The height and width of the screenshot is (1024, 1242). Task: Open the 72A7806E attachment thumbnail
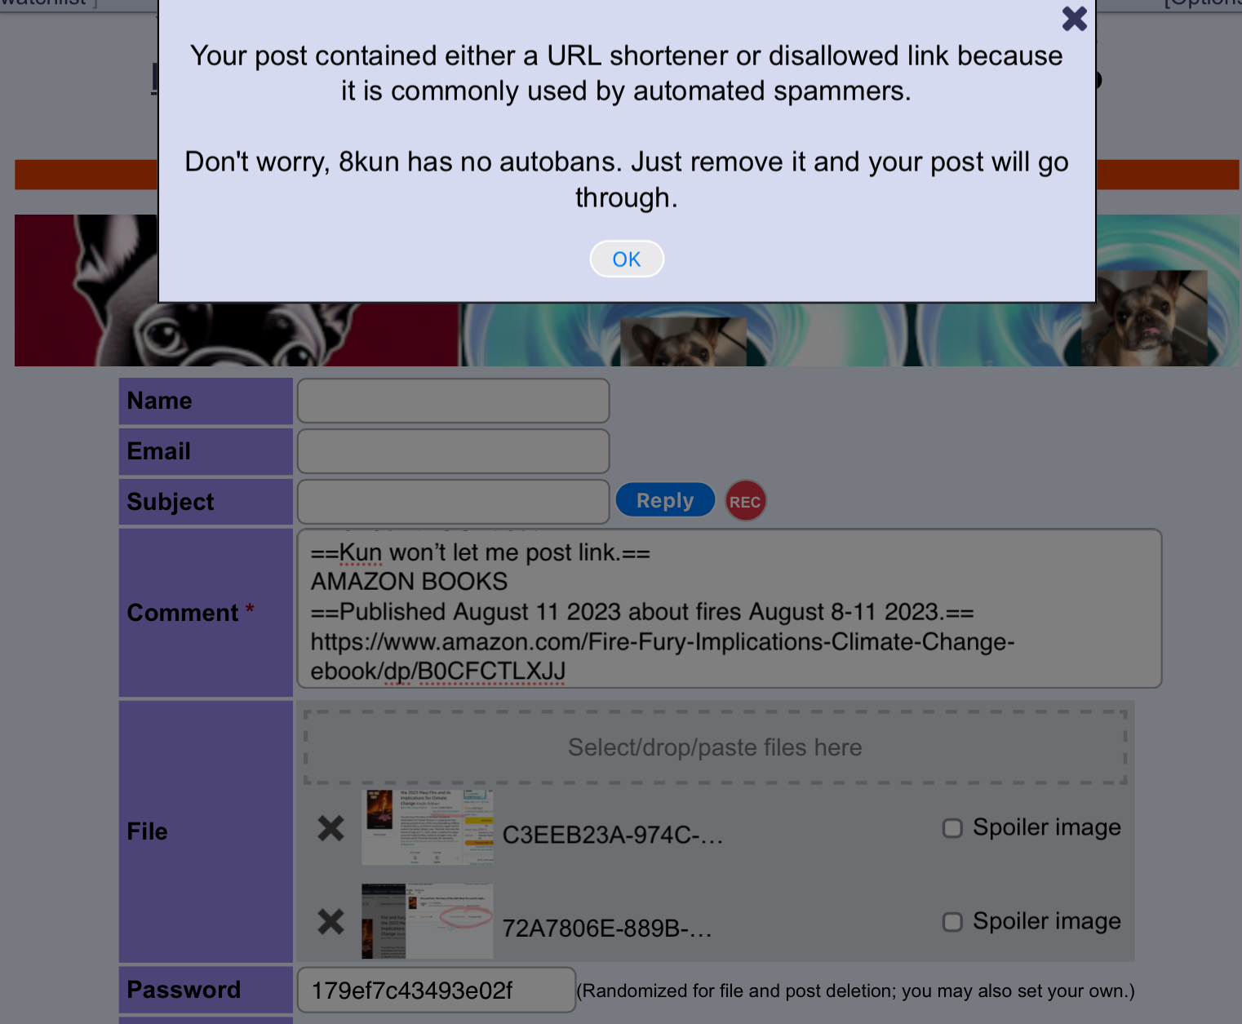coord(428,920)
